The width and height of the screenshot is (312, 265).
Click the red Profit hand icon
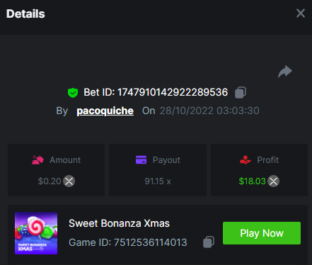[245, 160]
